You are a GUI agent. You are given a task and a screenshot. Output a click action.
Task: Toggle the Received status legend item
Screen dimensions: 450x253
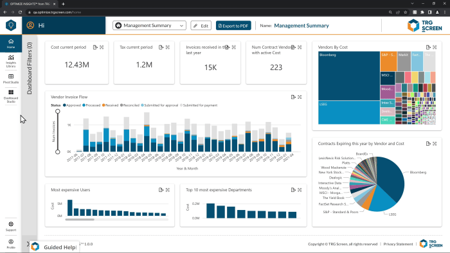coord(110,105)
